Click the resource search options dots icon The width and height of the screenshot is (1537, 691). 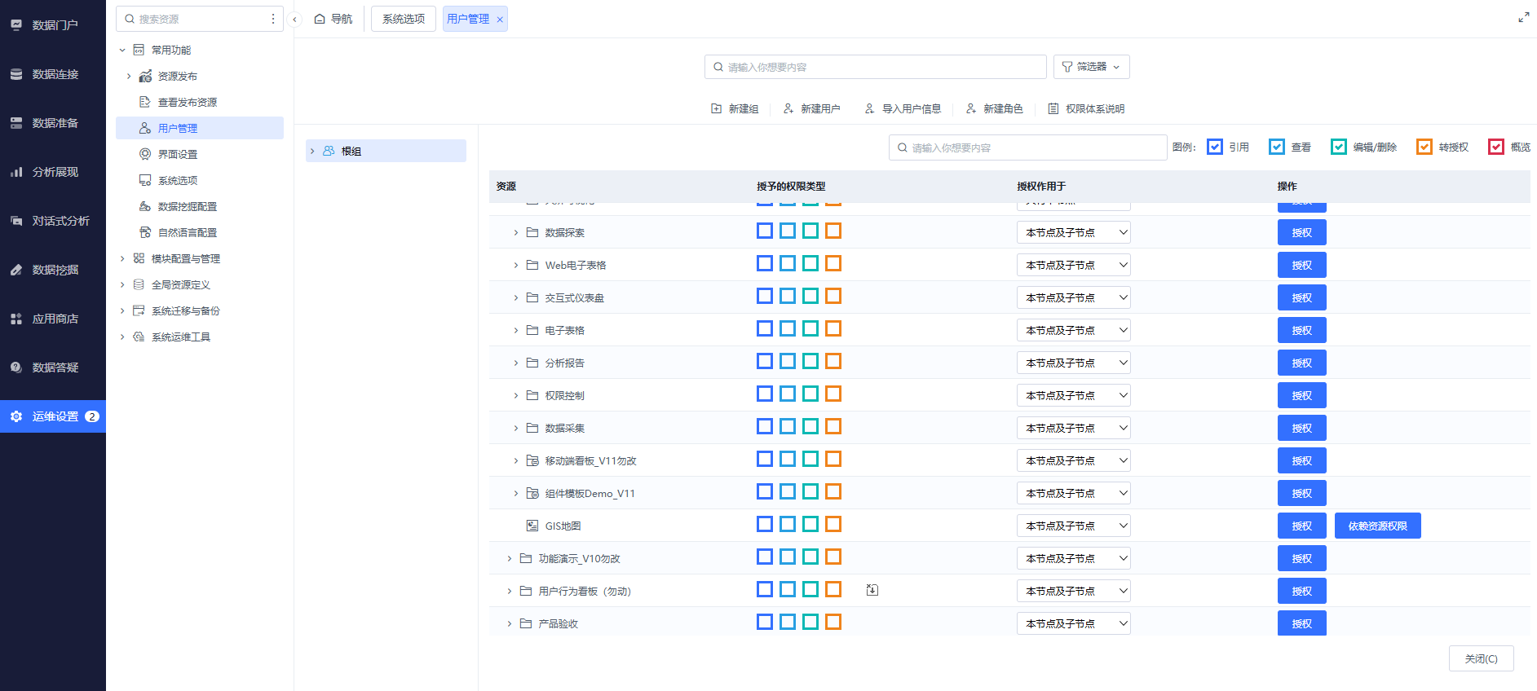tap(273, 19)
